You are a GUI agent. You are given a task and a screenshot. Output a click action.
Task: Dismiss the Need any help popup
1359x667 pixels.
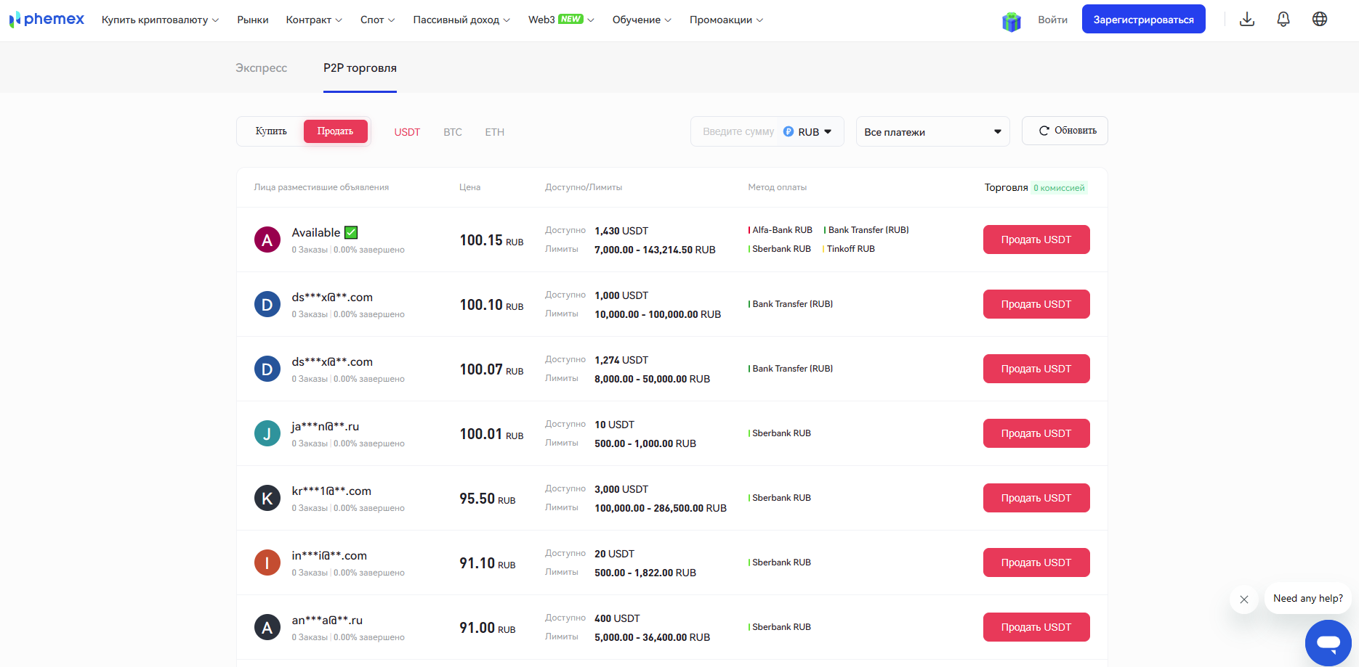click(1244, 600)
